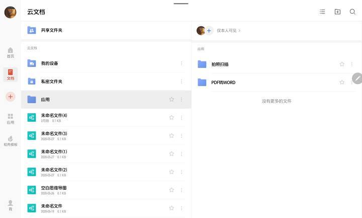This screenshot has width=362, height=218.
Task: Open the search icon in top bar
Action: tap(352, 12)
